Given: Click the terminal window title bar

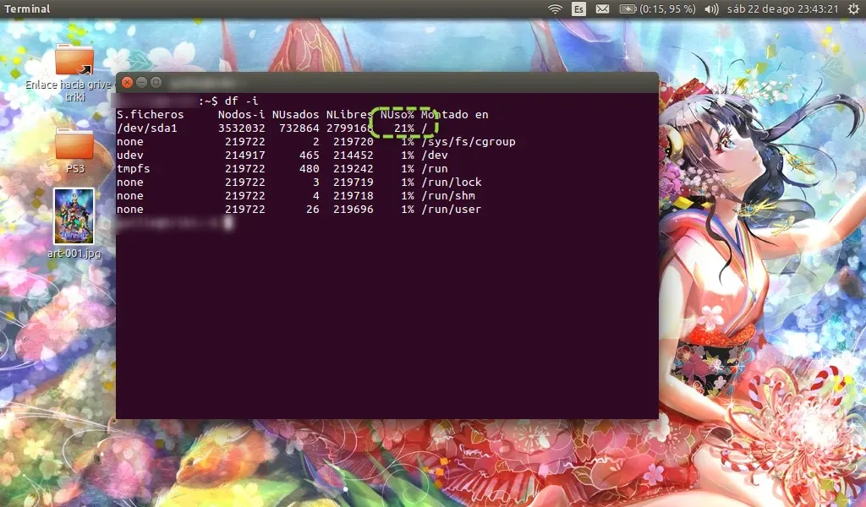Looking at the screenshot, I should click(381, 82).
